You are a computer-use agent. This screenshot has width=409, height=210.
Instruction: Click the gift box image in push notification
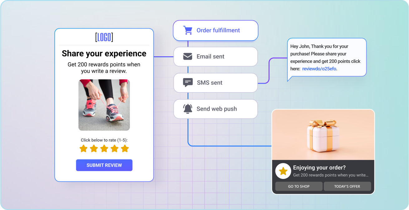323,135
